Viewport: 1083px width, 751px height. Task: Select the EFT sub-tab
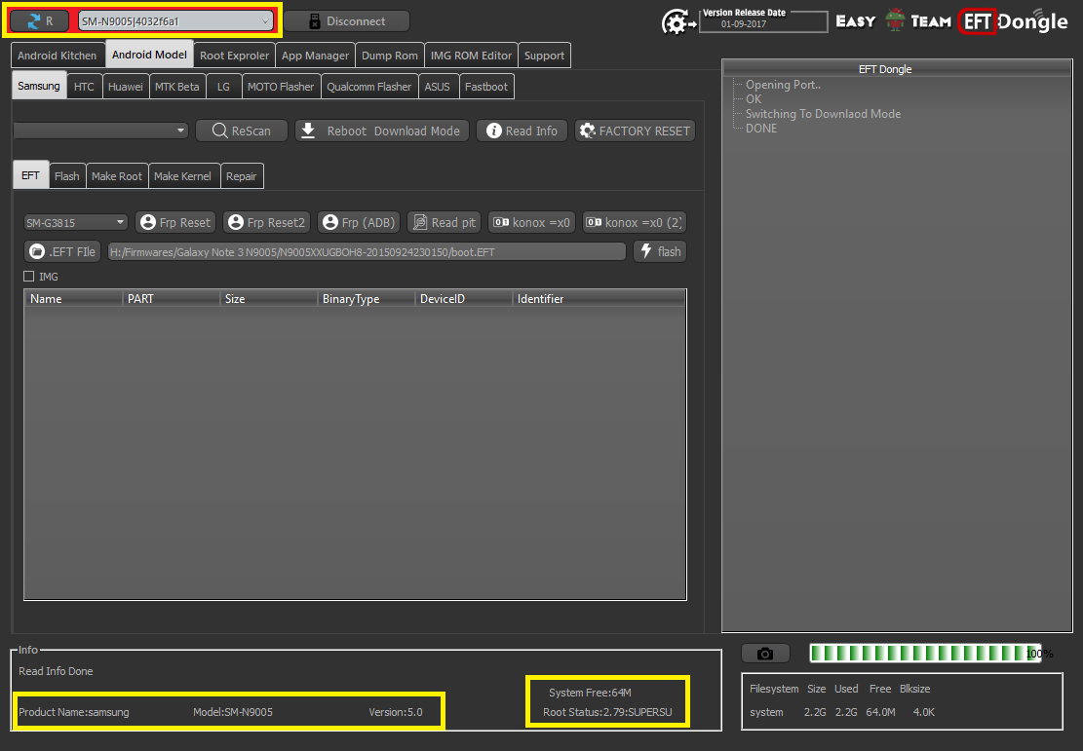coord(30,175)
